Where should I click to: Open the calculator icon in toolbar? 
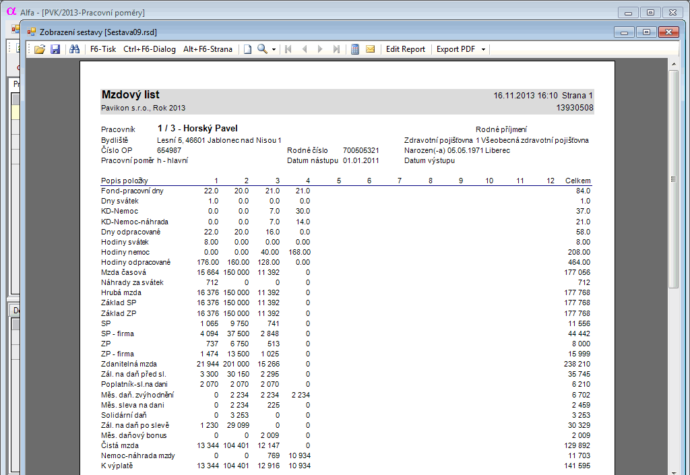click(x=355, y=49)
